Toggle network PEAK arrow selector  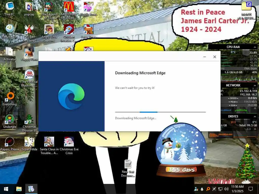point(233,102)
